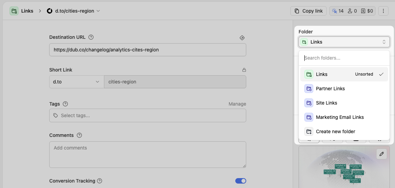Screen dimensions: 395x188
Task: Click the folder icon inside Folder selector
Action: [304, 42]
